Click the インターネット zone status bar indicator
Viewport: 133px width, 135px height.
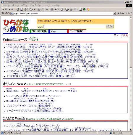click(x=116, y=133)
